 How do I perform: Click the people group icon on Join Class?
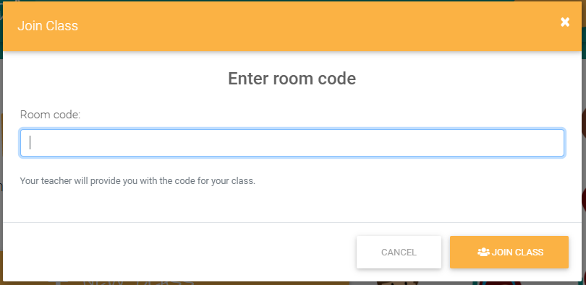tap(483, 253)
